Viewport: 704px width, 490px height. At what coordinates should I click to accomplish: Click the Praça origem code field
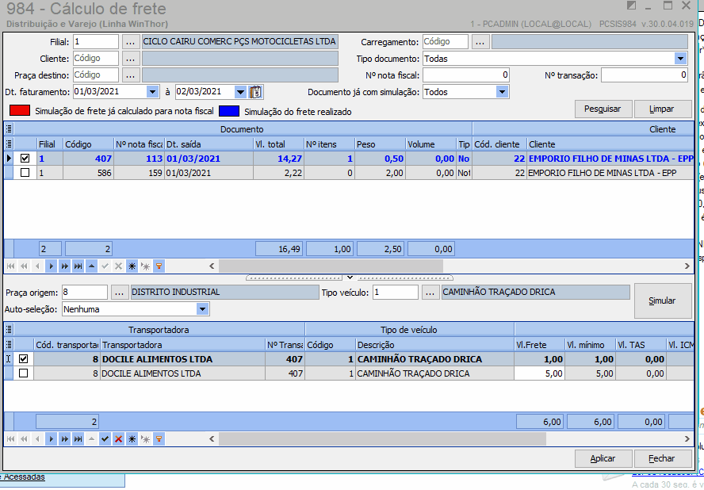(x=84, y=293)
